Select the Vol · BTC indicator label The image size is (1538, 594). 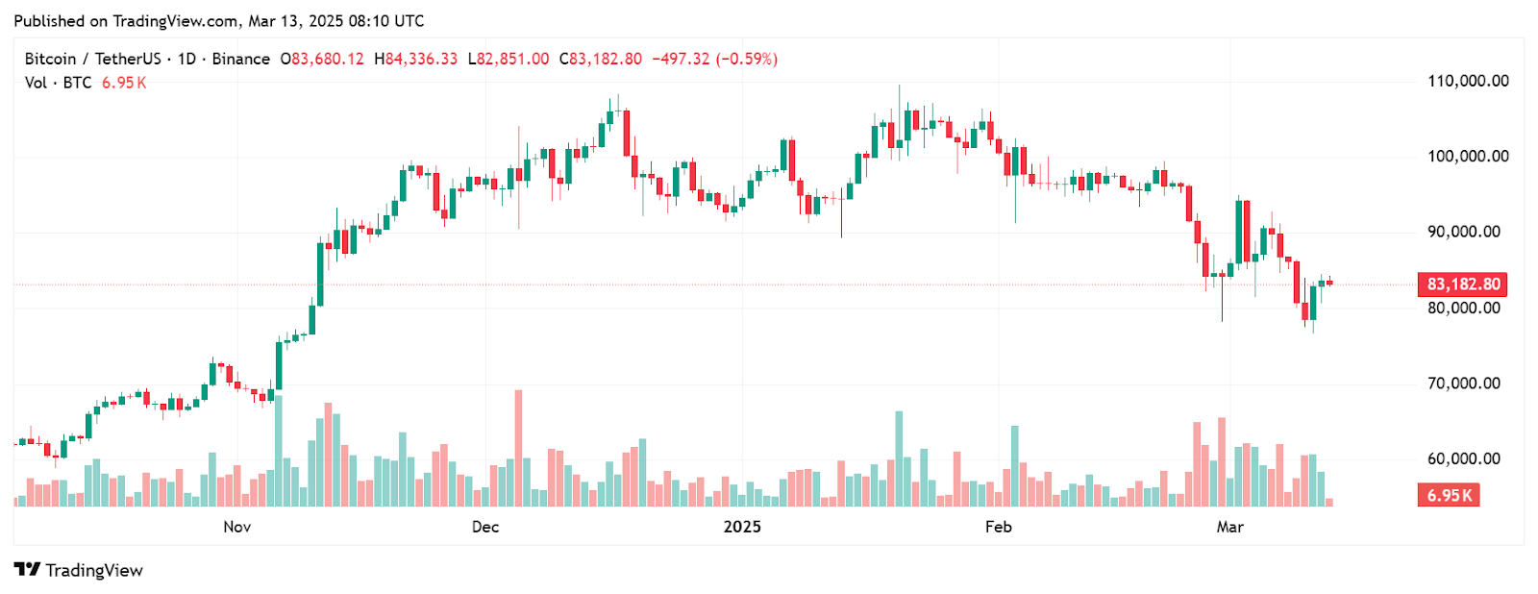click(x=59, y=83)
